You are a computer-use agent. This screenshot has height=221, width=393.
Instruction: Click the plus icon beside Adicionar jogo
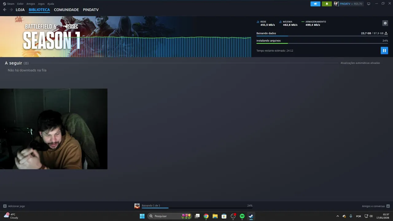[5, 206]
